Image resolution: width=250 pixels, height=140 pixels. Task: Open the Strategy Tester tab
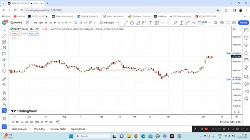point(58,129)
